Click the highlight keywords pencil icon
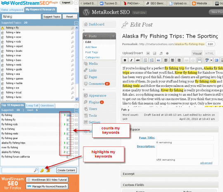 [x=42, y=170]
